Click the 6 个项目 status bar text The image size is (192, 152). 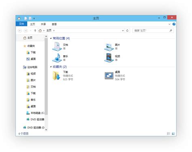point(23,134)
